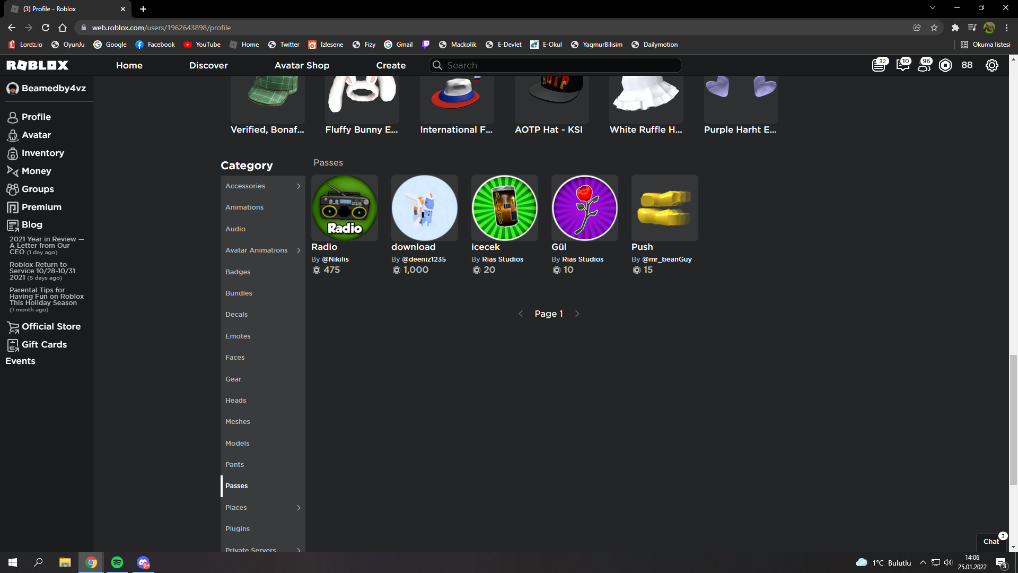Show hidden system tray icons
Screen dimensions: 1018x573
point(923,562)
